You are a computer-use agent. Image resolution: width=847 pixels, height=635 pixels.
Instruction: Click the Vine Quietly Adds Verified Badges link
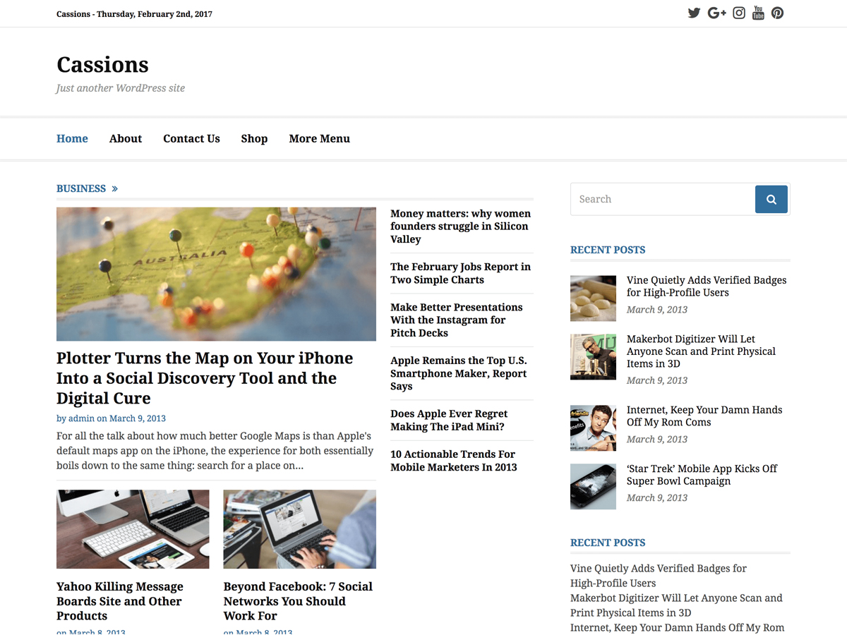707,286
